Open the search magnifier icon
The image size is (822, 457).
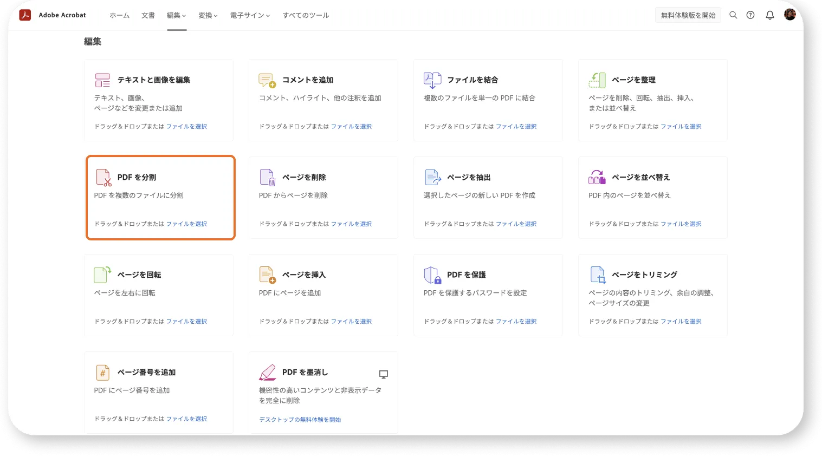(733, 15)
